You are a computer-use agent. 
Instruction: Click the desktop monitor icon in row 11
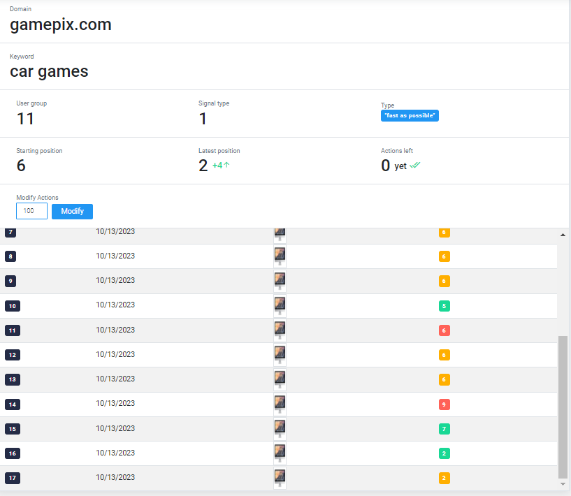click(280, 330)
